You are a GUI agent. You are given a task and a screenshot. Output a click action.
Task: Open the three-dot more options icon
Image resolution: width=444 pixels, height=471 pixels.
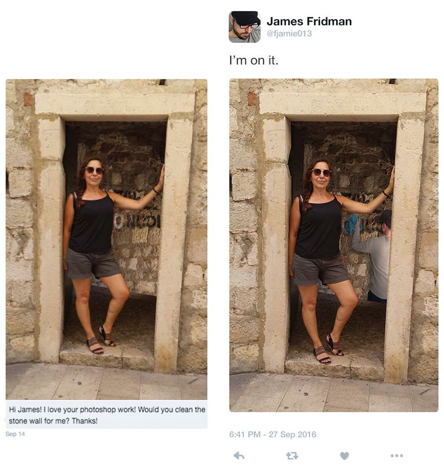(397, 456)
